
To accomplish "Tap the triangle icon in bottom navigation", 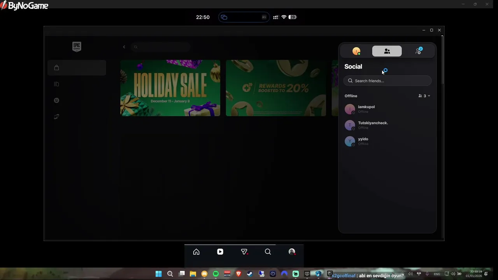I will point(244,252).
